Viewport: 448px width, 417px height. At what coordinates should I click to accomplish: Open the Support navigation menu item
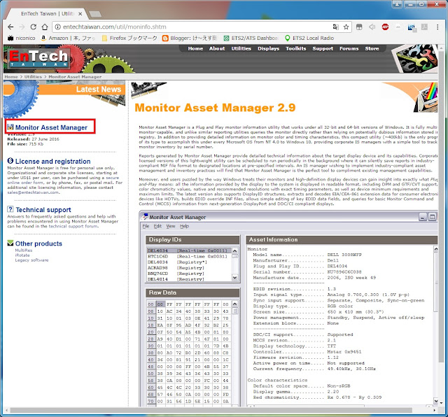point(323,48)
